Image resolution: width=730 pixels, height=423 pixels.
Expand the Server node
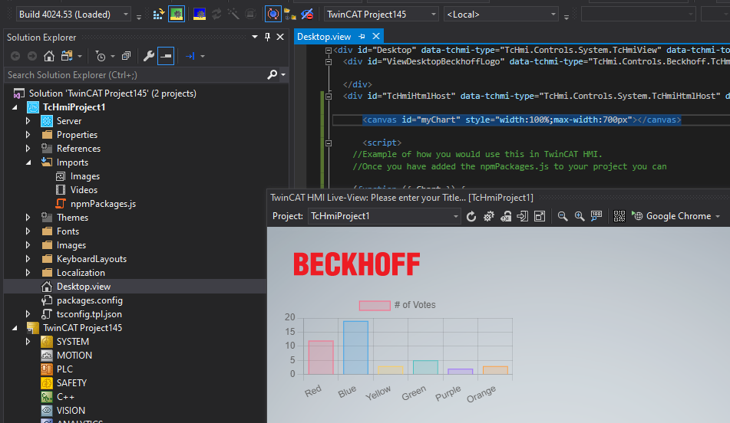[x=28, y=121]
